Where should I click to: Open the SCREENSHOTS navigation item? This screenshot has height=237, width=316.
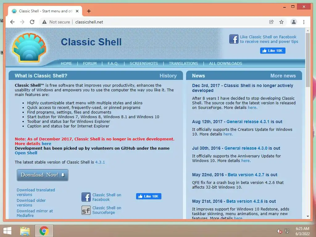tap(144, 64)
